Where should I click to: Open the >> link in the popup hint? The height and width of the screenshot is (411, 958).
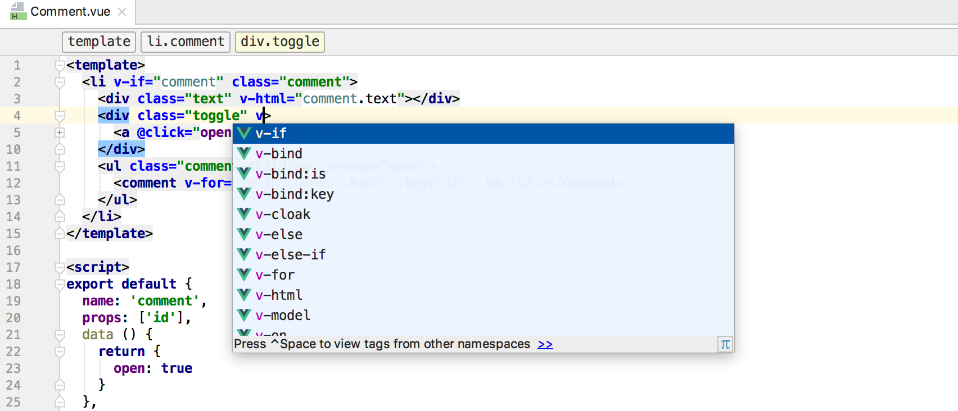(x=545, y=344)
